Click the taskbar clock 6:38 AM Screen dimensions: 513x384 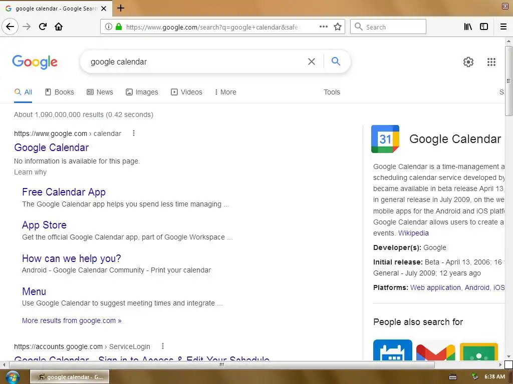point(494,377)
